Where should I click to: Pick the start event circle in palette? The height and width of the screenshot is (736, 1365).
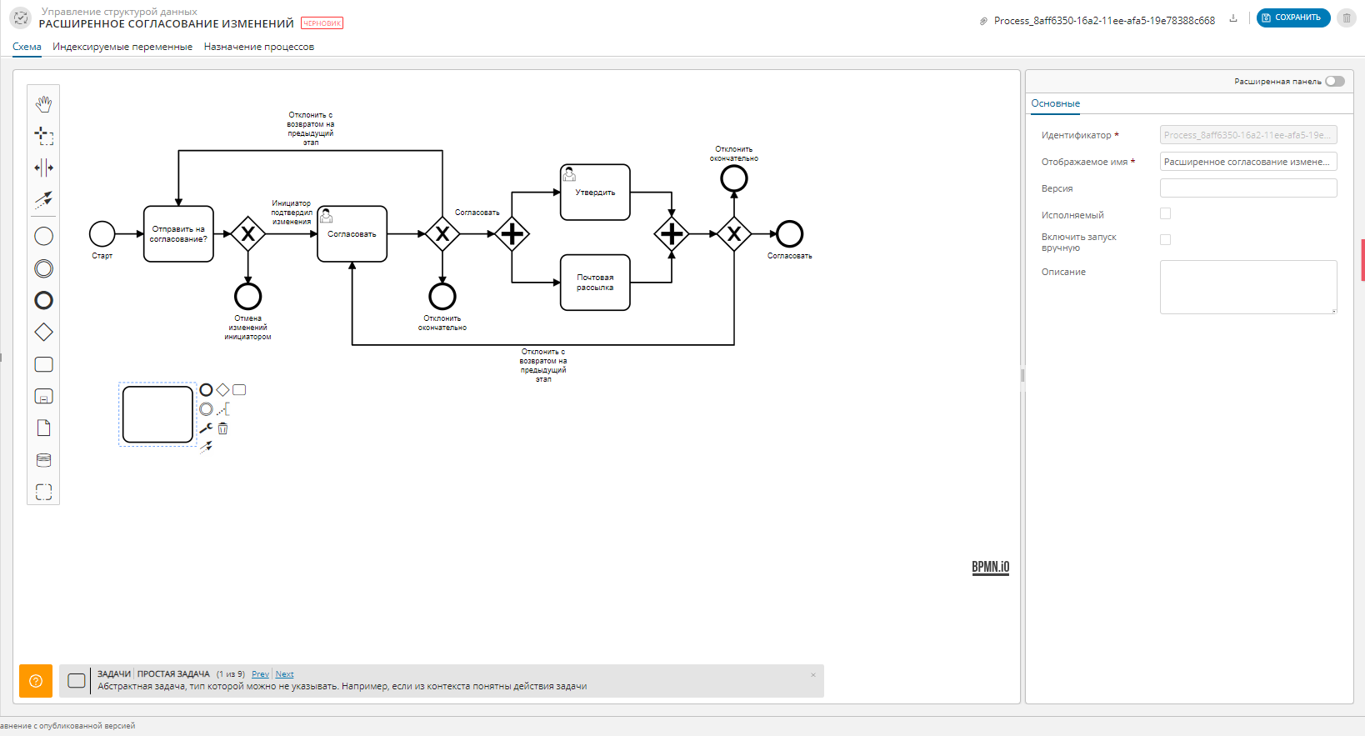coord(43,237)
